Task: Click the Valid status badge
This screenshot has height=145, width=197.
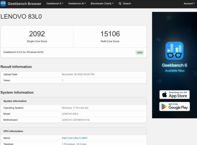Action: click(140, 52)
